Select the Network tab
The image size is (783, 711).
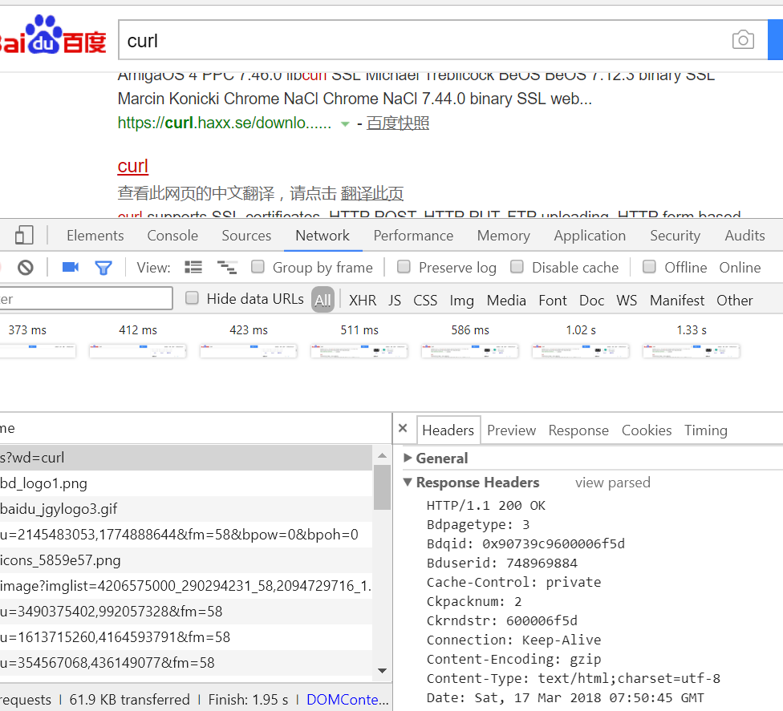(x=323, y=236)
